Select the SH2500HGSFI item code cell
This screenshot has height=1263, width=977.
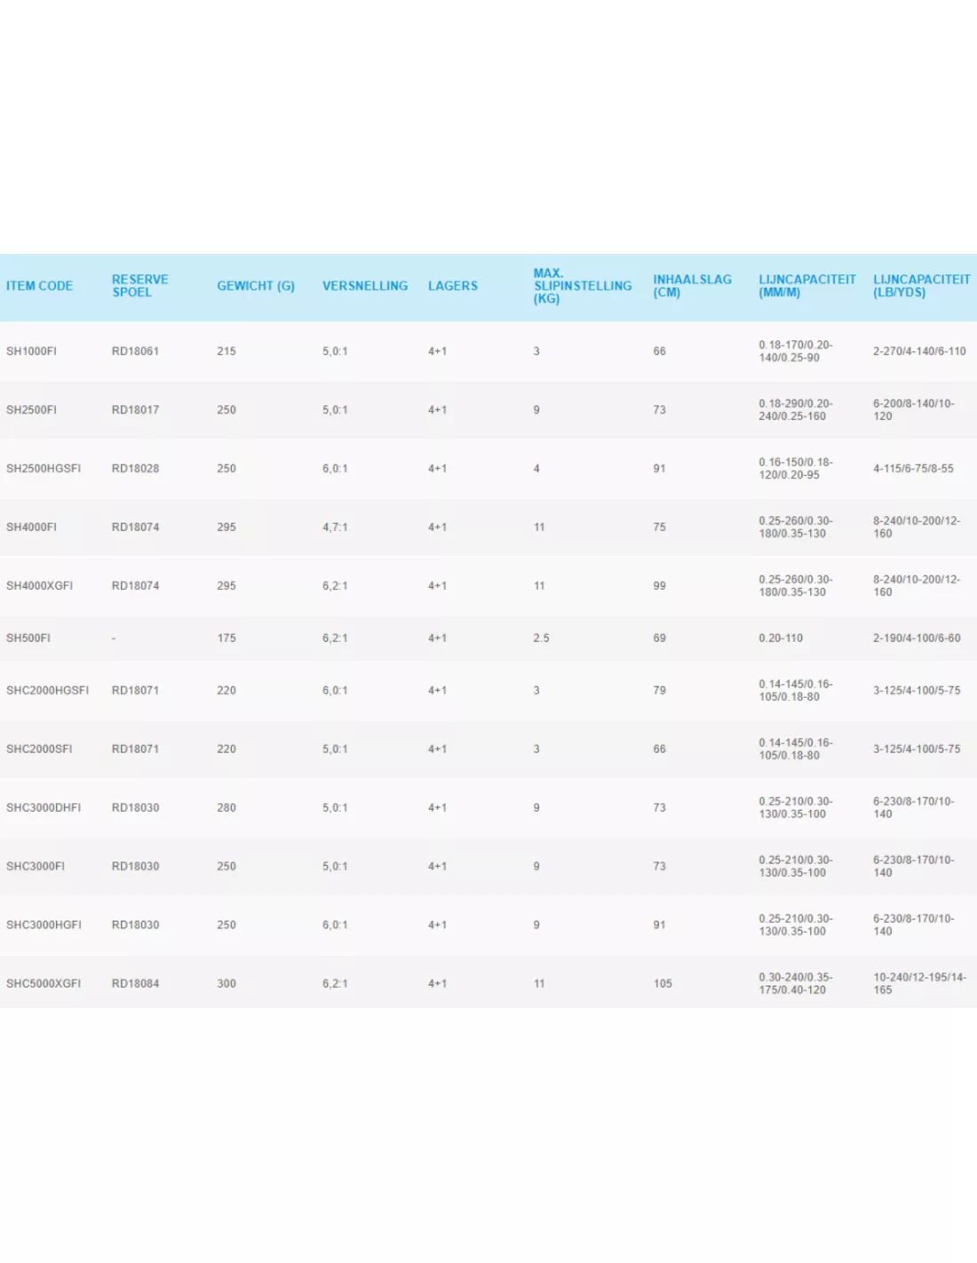click(x=44, y=469)
